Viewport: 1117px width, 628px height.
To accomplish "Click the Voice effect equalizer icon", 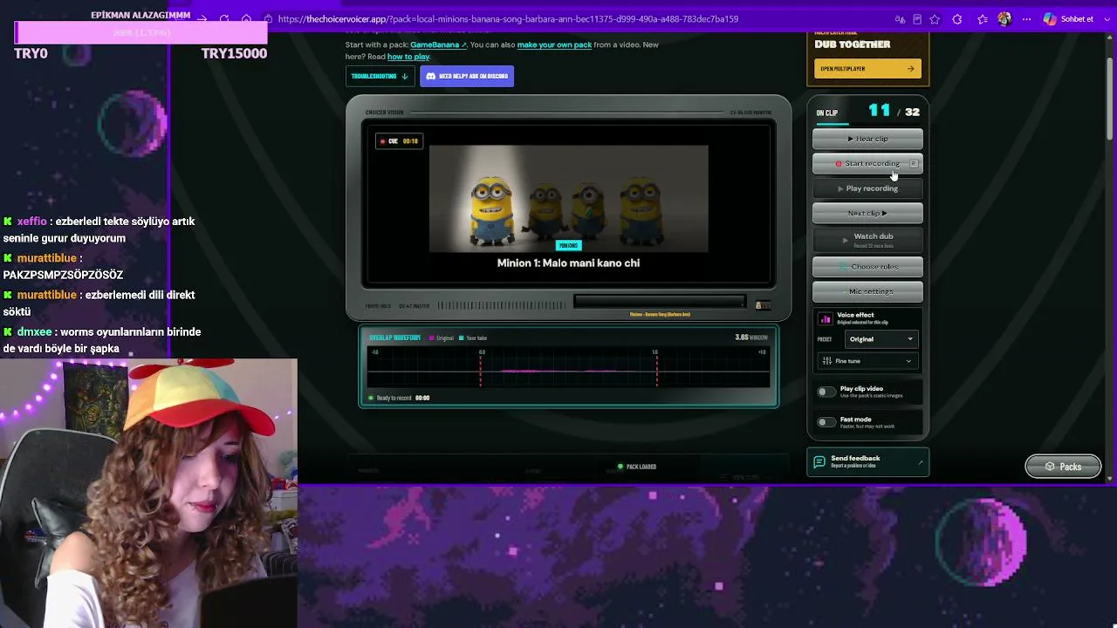I will coord(826,319).
